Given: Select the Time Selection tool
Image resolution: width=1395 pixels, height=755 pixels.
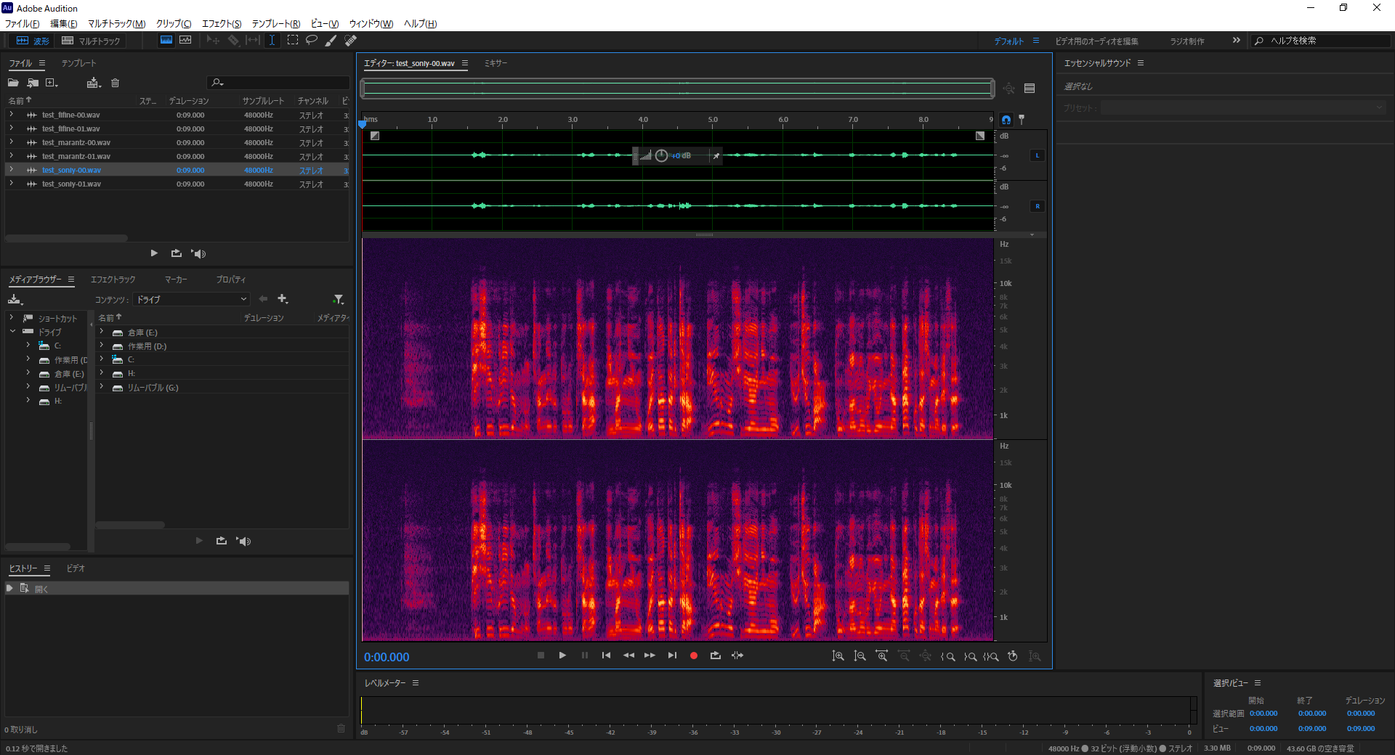Looking at the screenshot, I should [272, 41].
